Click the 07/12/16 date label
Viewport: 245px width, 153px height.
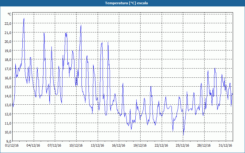coord(55,146)
